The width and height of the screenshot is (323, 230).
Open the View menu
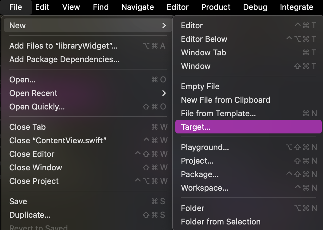point(71,7)
